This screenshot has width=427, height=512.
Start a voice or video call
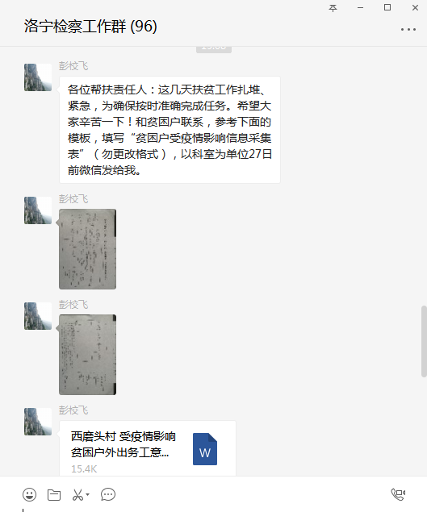398,495
